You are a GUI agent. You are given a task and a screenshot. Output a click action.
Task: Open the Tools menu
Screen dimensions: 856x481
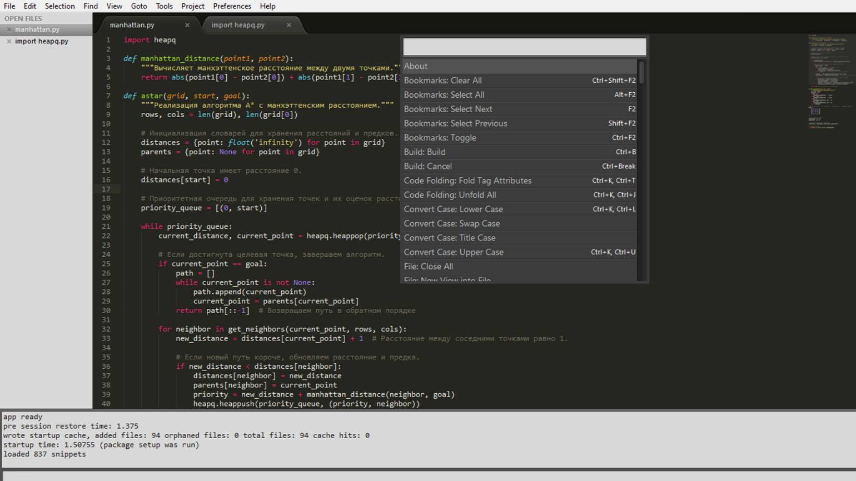tap(164, 6)
